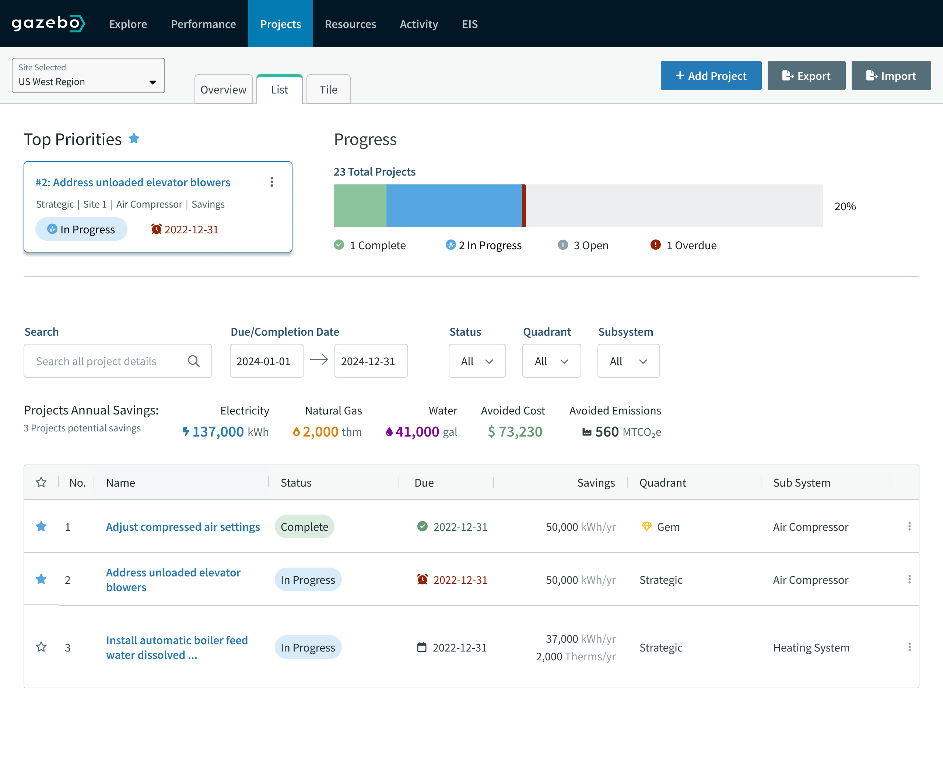Click the Add Project button

coord(711,75)
